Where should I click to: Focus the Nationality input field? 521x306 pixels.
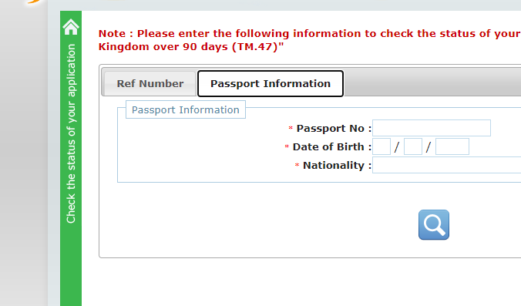(x=446, y=165)
